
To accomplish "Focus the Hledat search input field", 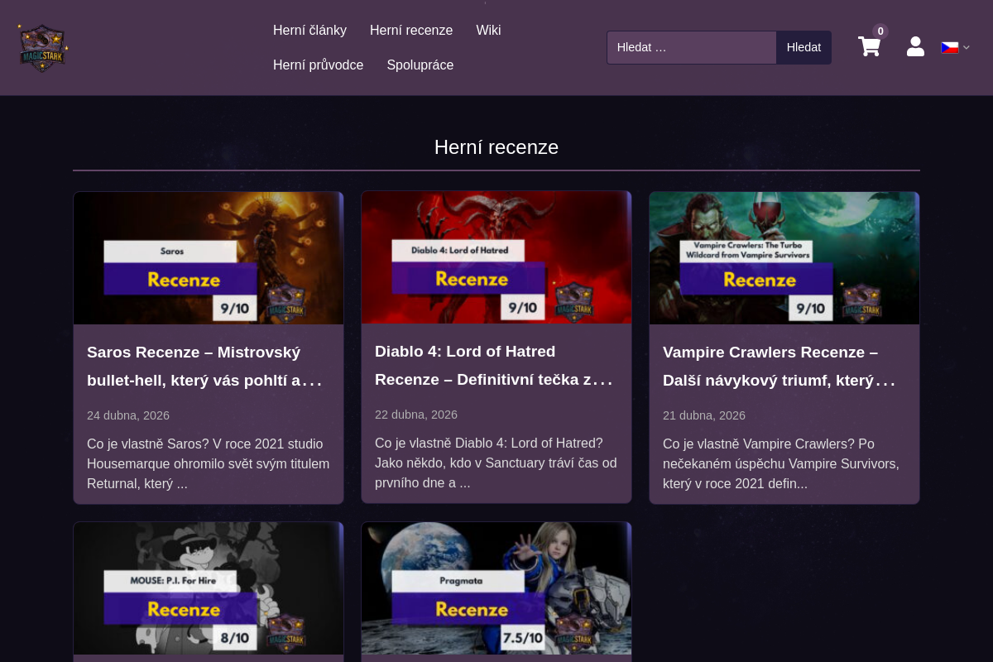I will click(x=691, y=47).
